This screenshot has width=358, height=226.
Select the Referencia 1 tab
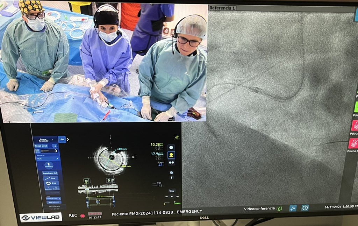(222, 8)
